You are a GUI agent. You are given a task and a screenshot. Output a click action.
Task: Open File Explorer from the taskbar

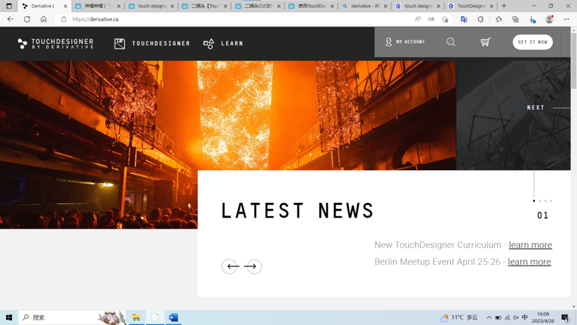137,317
